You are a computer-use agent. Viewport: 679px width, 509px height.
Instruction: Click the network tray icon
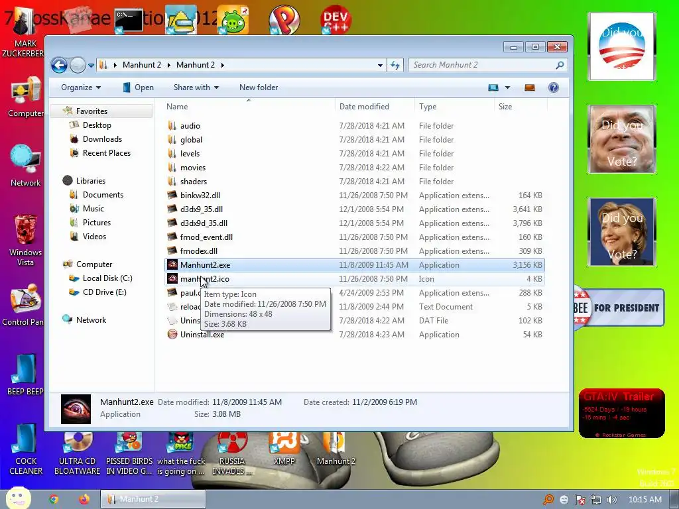[596, 500]
